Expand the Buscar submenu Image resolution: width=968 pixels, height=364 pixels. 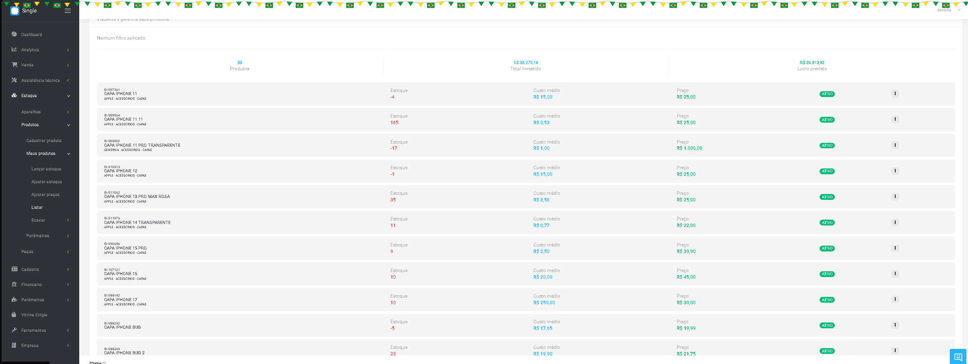pyautogui.click(x=50, y=220)
